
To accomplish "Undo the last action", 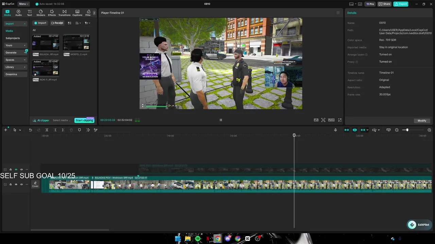I will coord(30,130).
